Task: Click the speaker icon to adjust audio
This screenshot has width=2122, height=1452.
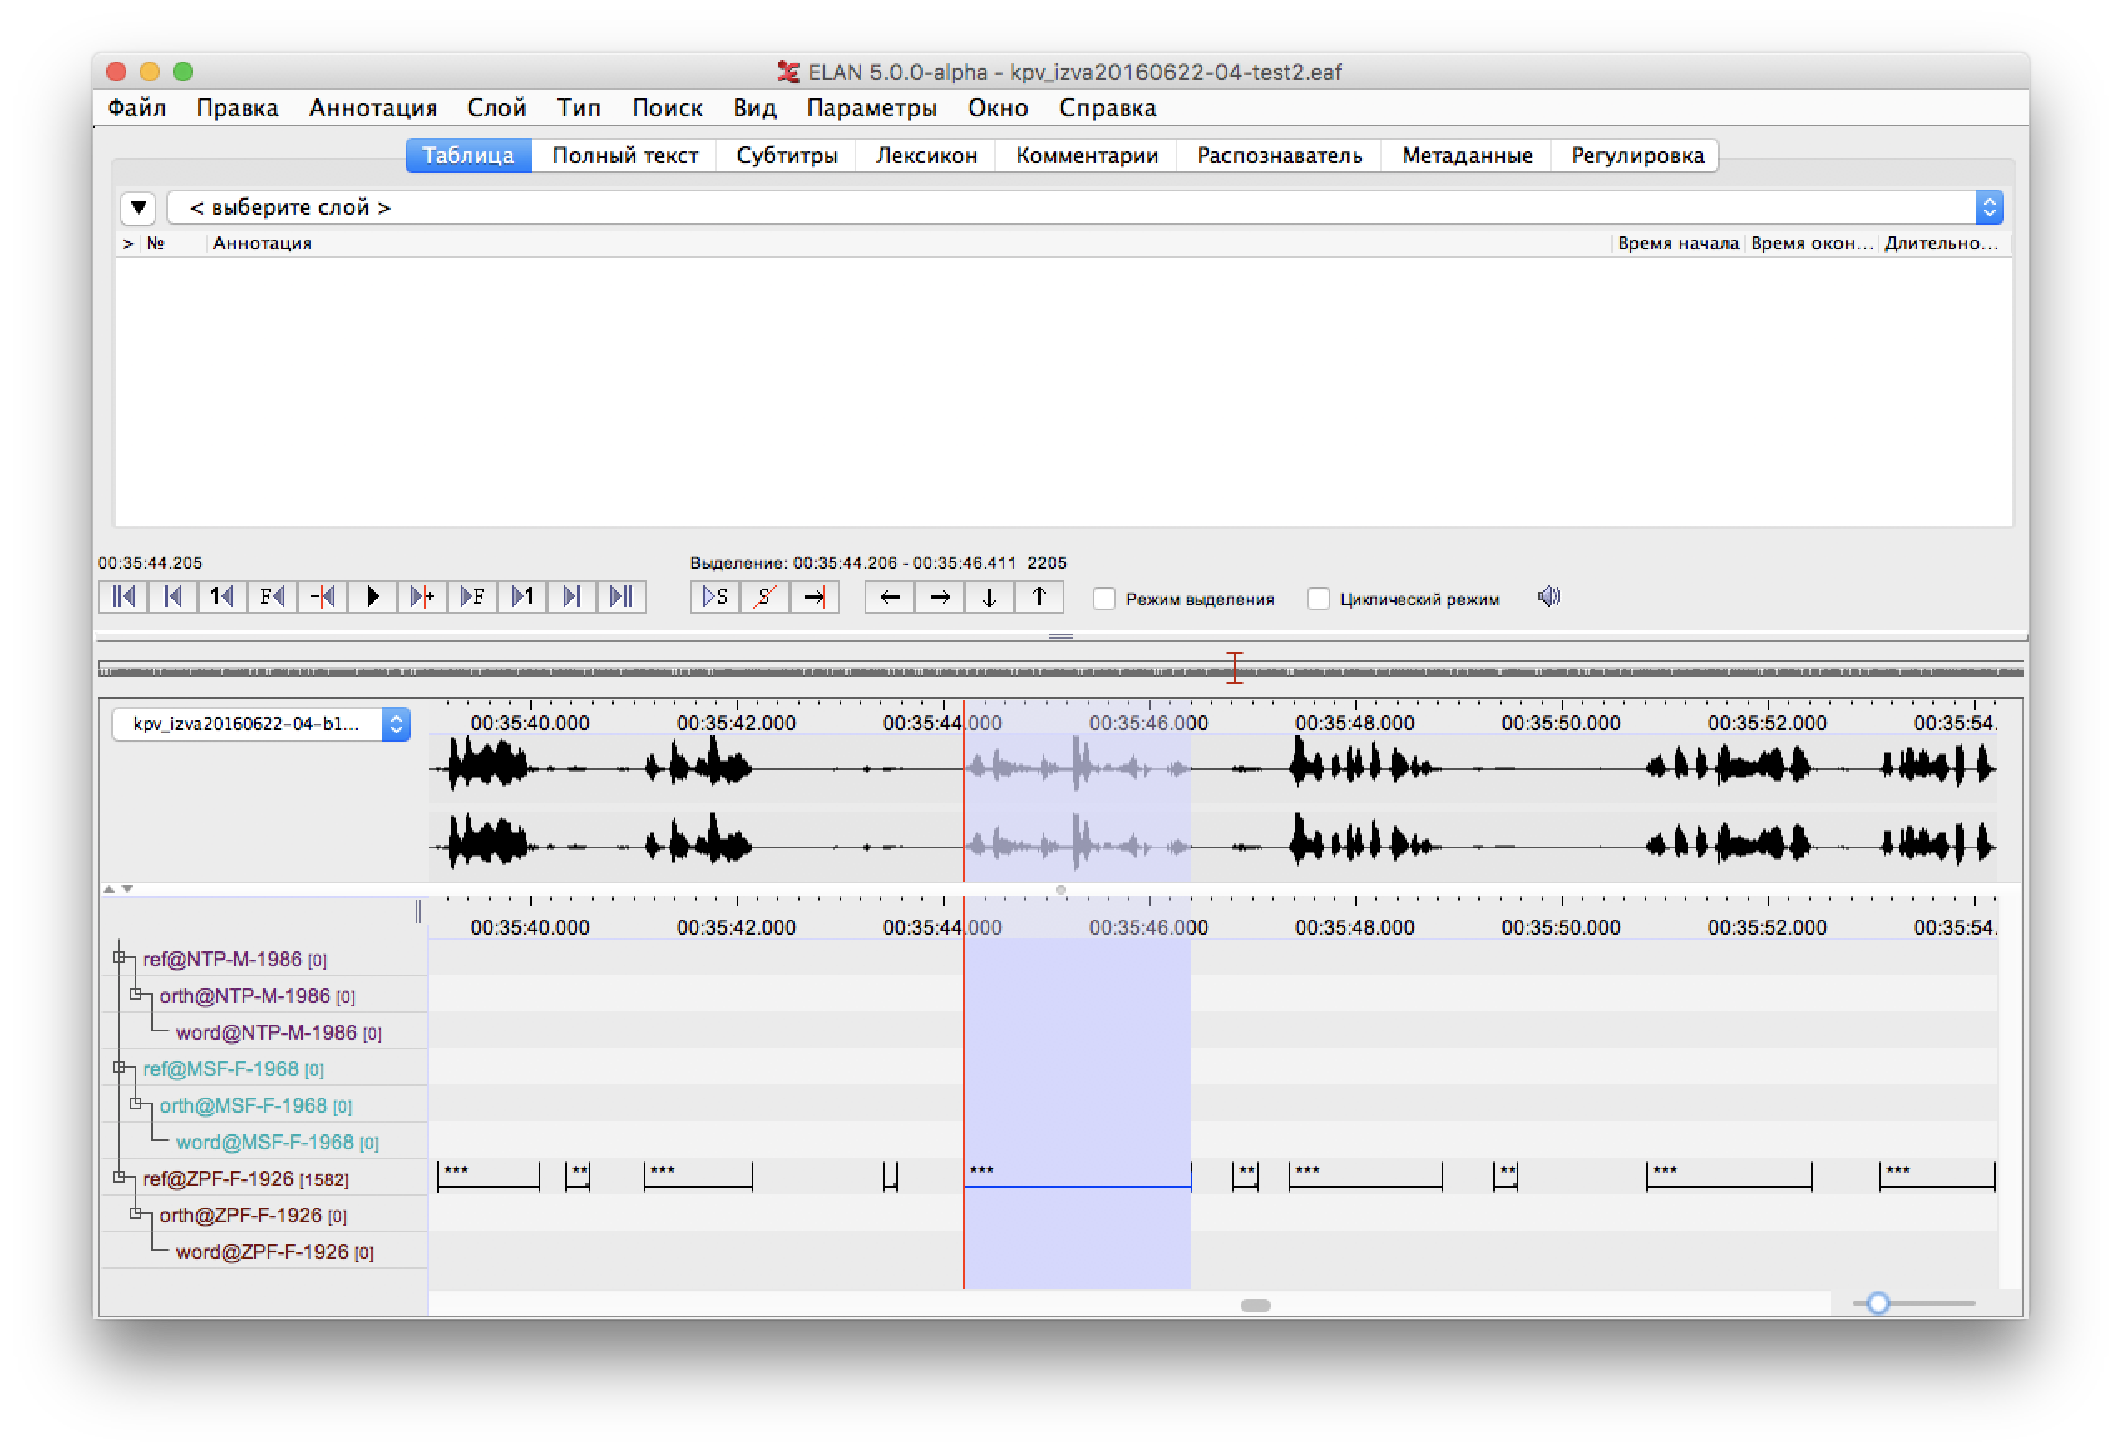Action: click(1547, 596)
